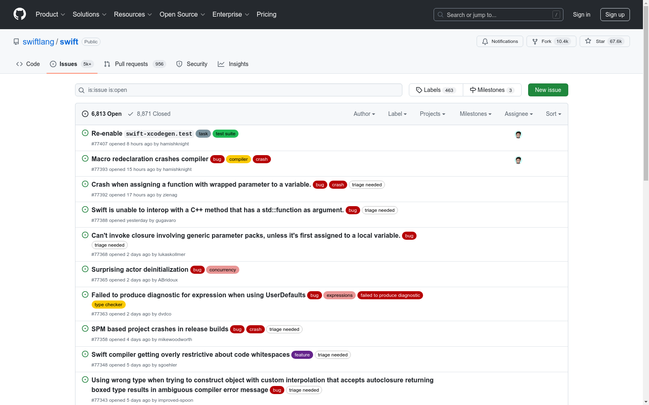Go to the Code tab
This screenshot has width=649, height=405.
click(28, 64)
